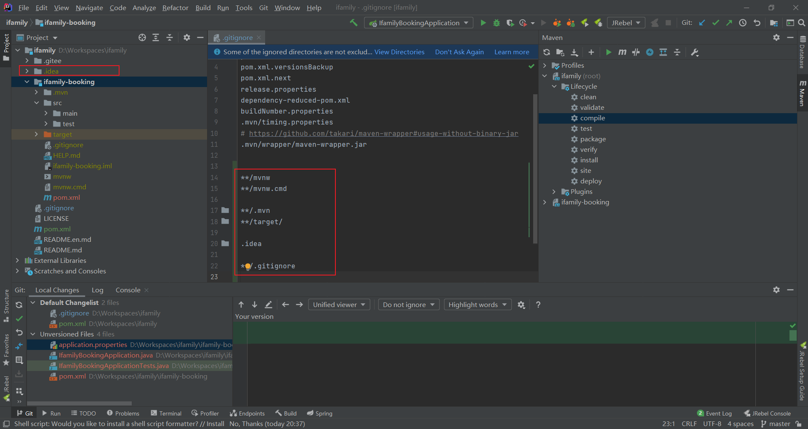Click Reload All Maven Projects icon

[x=547, y=52]
